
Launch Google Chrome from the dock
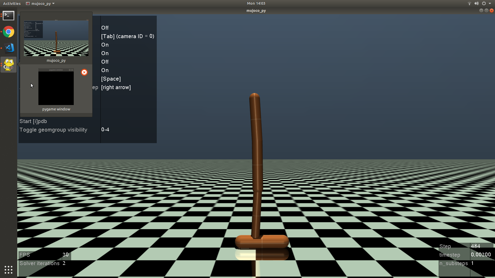[x=9, y=32]
